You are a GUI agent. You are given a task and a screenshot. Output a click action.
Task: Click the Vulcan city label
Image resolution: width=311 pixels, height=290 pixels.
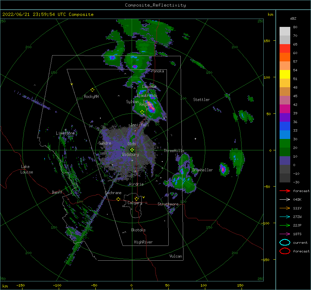point(176,256)
